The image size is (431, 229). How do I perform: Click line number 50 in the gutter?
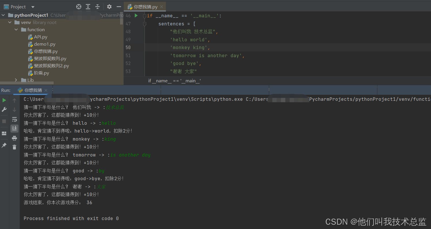pyautogui.click(x=128, y=47)
